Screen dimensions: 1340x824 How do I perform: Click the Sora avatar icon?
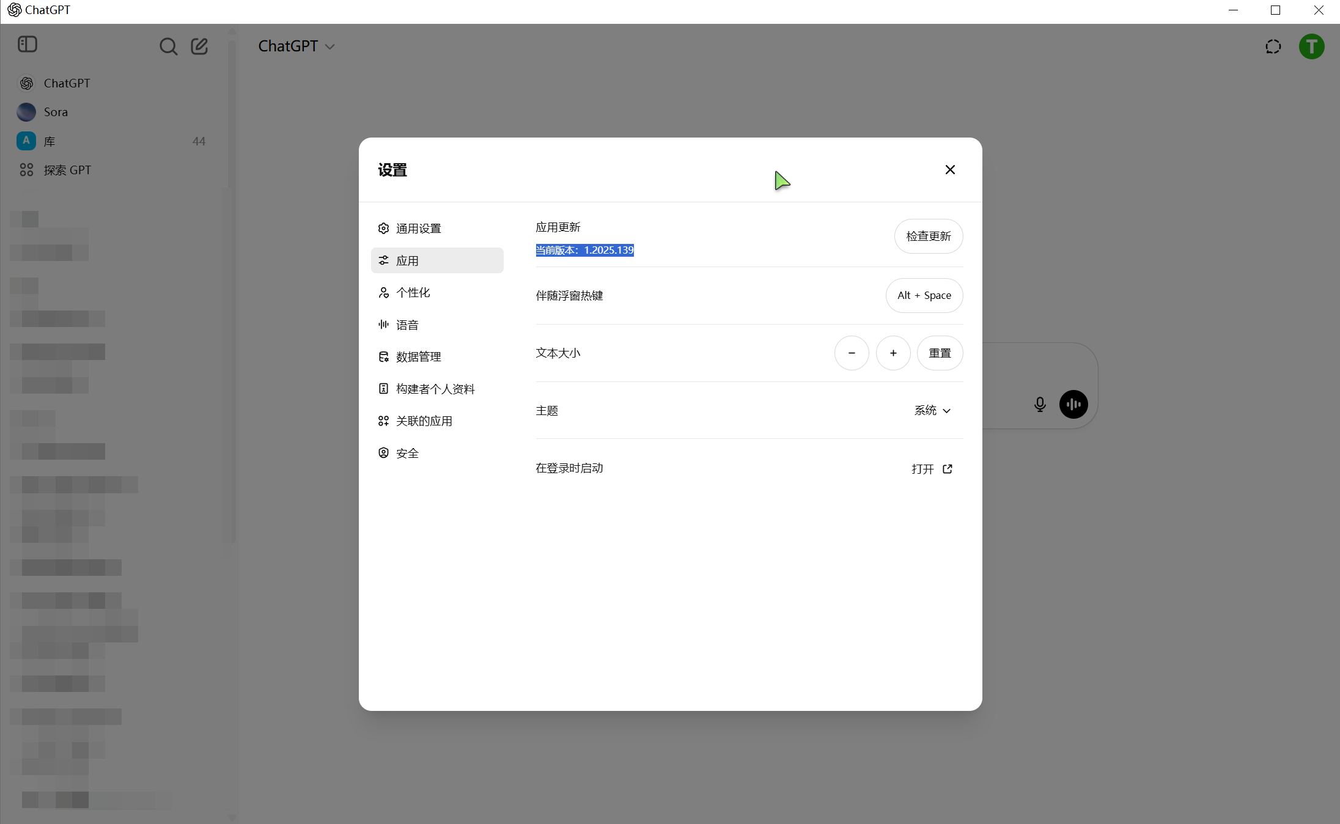pos(26,112)
